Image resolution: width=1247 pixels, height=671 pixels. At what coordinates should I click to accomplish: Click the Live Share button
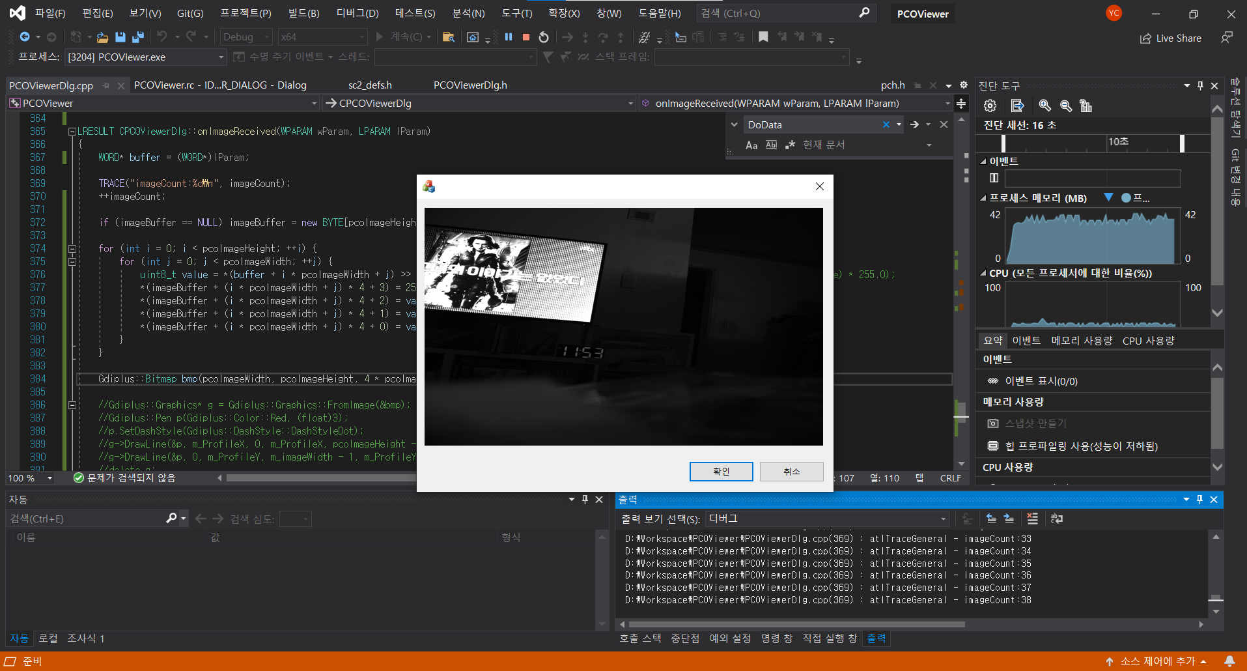pos(1170,38)
